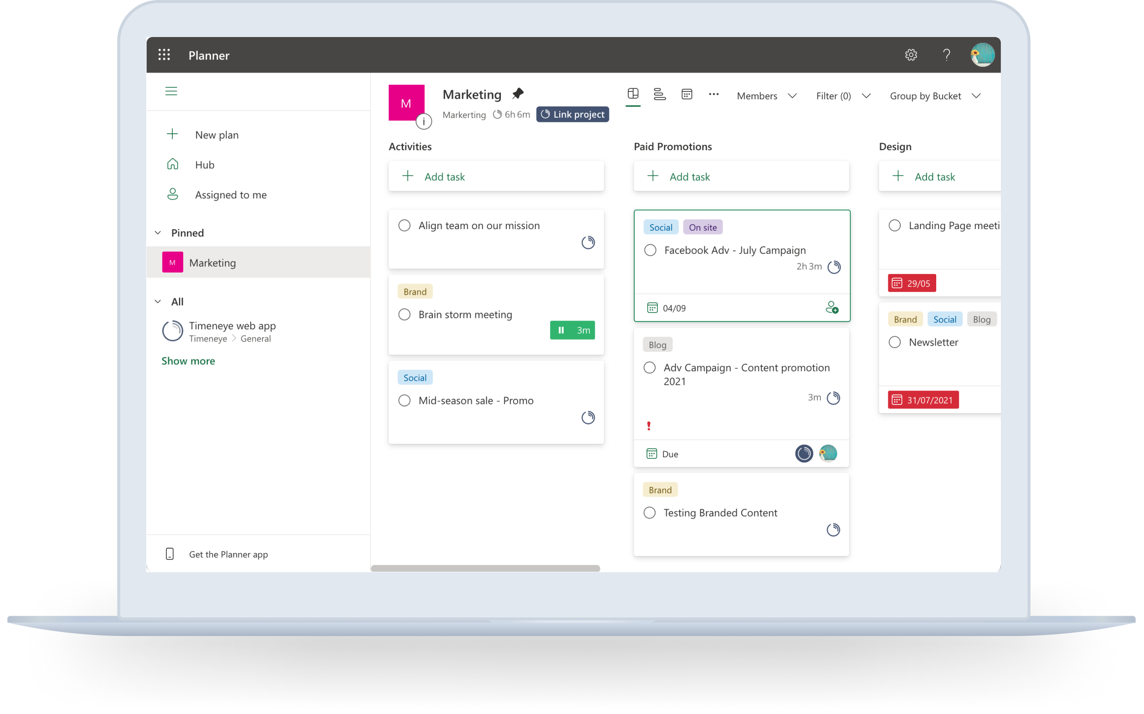1144x714 pixels.
Task: Mark the Newsletter task complete
Action: (x=895, y=342)
